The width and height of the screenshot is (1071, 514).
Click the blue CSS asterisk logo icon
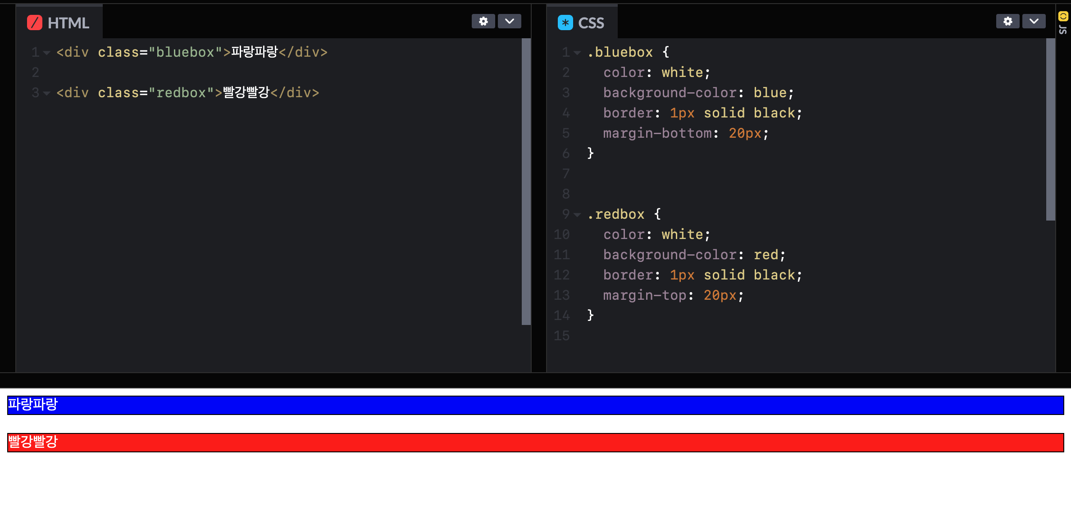[x=565, y=23]
